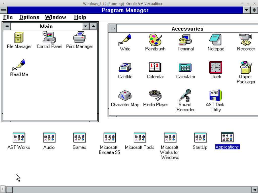Open the Calculator program icon
Viewport: 258px width, 193px height.
[185, 68]
